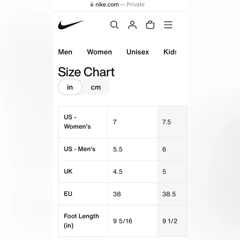
Task: Open the account profile icon
Action: (132, 25)
